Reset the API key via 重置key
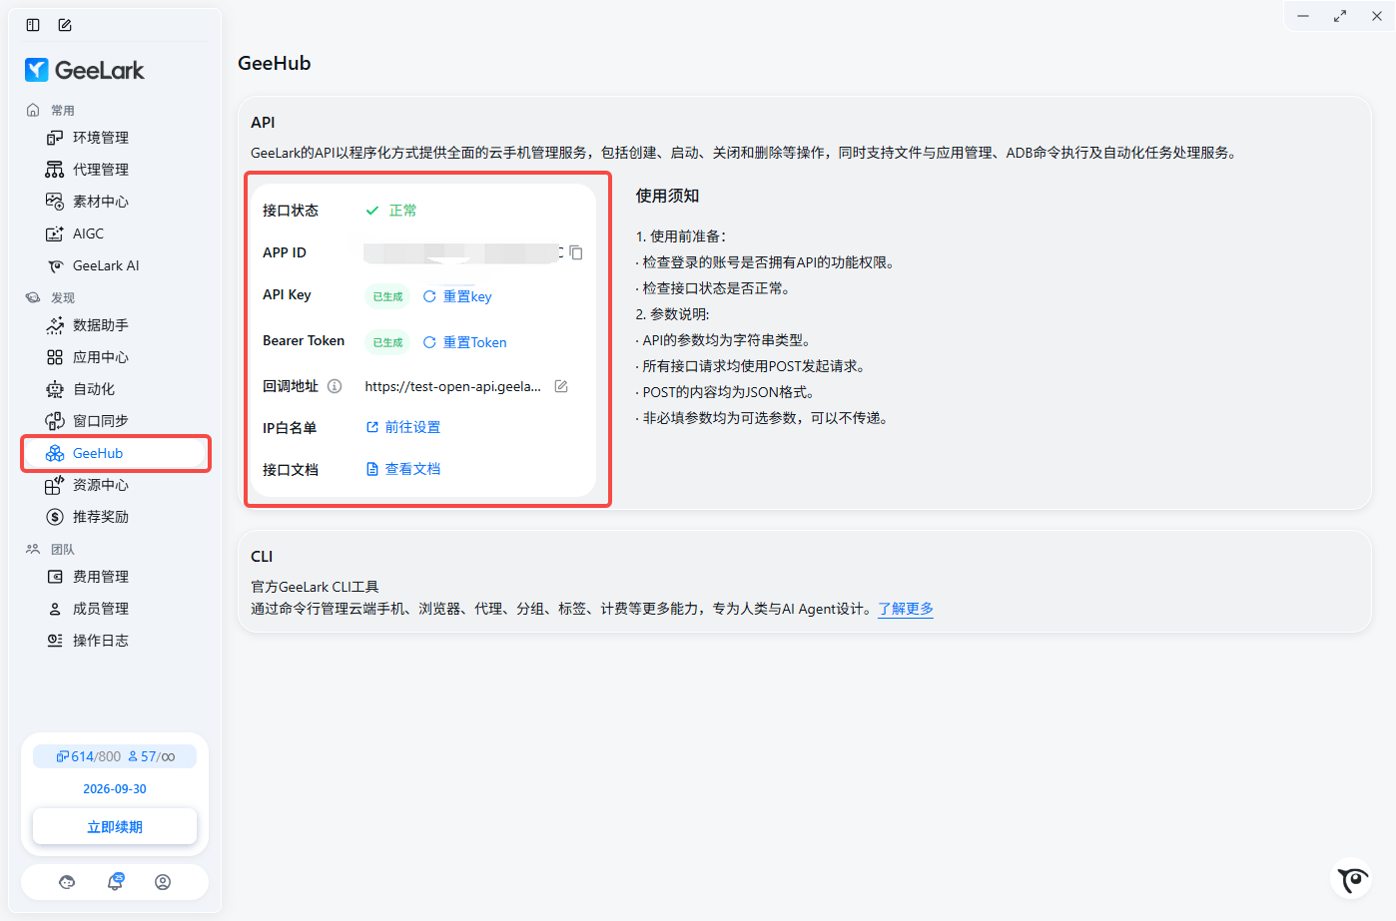This screenshot has width=1396, height=921. 457,296
